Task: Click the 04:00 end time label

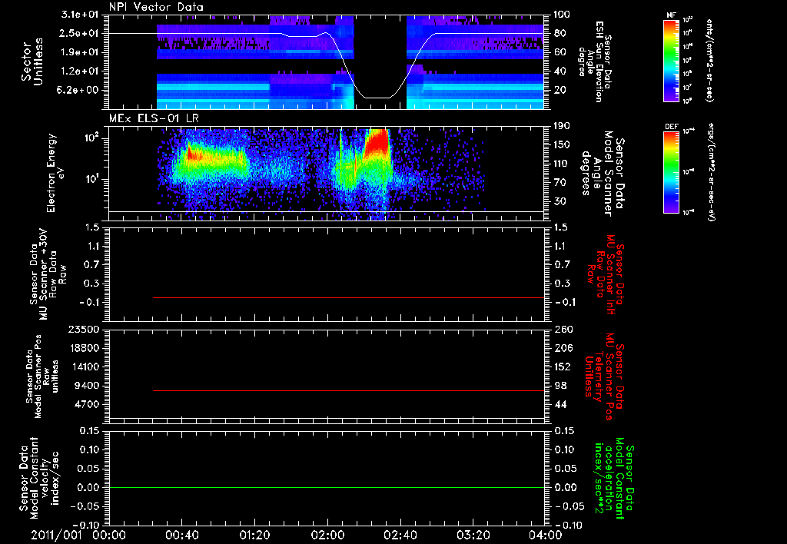Action: click(546, 535)
